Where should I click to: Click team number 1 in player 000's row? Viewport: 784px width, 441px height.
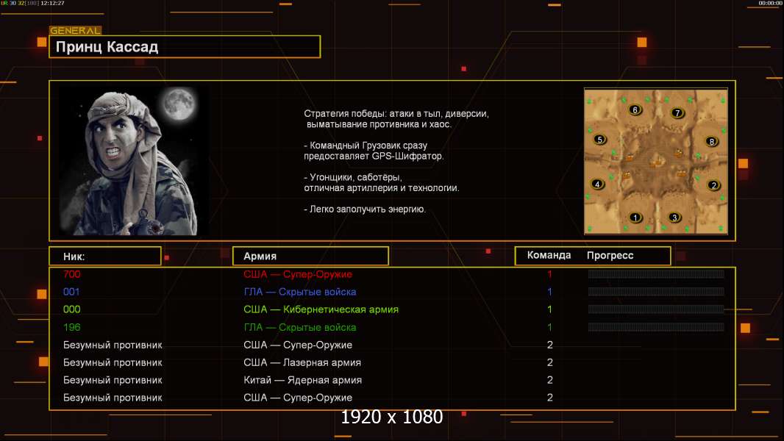point(549,309)
